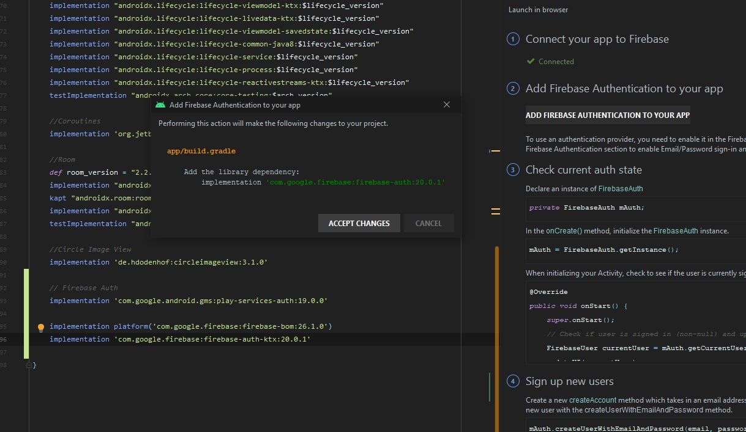This screenshot has height=432, width=746.
Task: Click the '//Coroutines' comment line
Action: click(x=75, y=121)
